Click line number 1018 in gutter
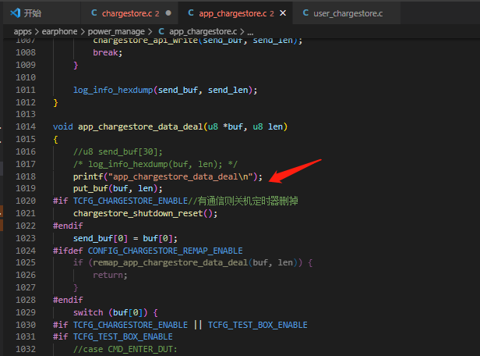The width and height of the screenshot is (480, 356). pyautogui.click(x=26, y=176)
